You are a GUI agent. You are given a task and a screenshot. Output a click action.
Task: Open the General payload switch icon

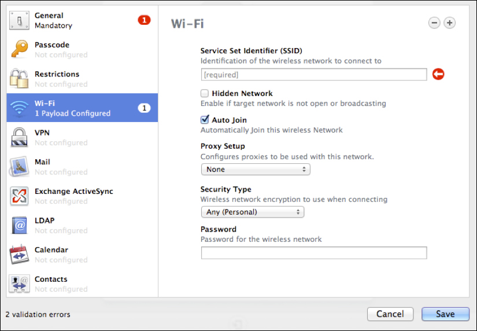click(20, 20)
